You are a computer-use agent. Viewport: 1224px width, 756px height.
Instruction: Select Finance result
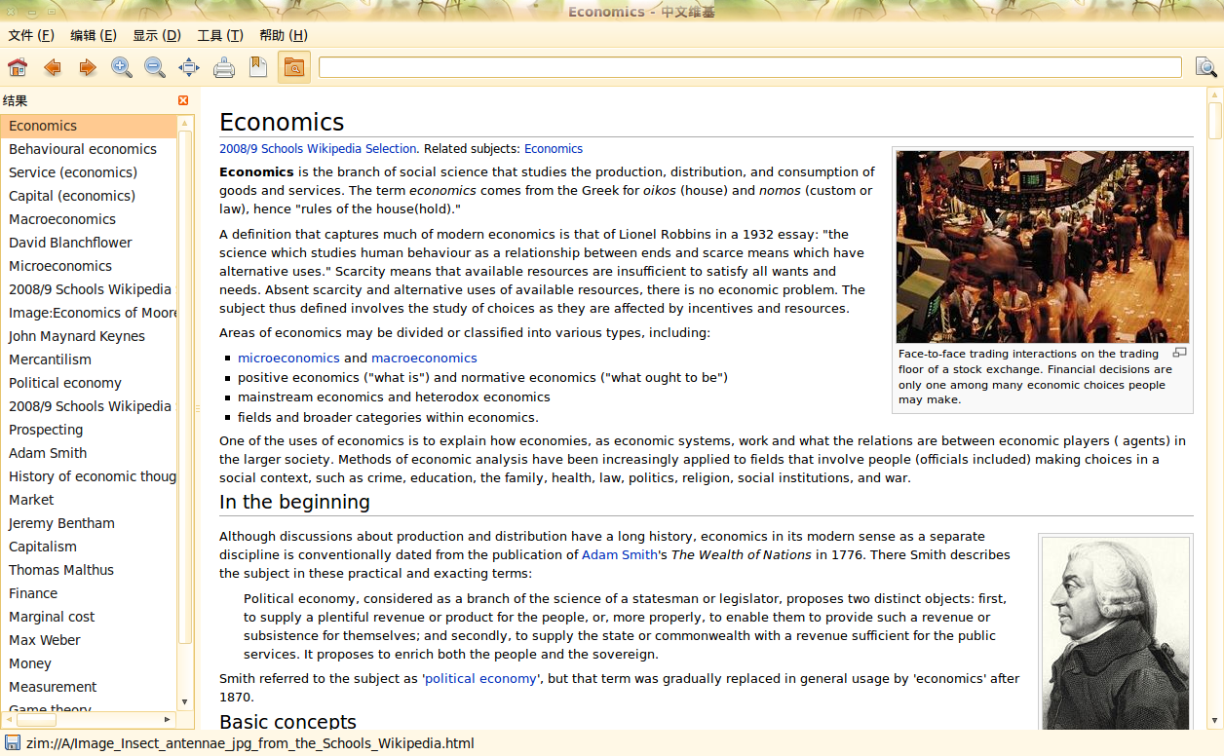pyautogui.click(x=89, y=593)
